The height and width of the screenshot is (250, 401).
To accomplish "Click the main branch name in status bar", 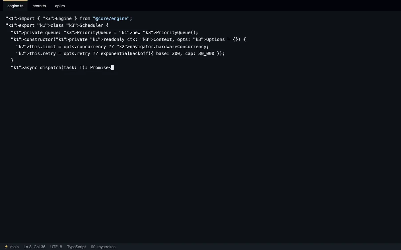I will click(14, 247).
